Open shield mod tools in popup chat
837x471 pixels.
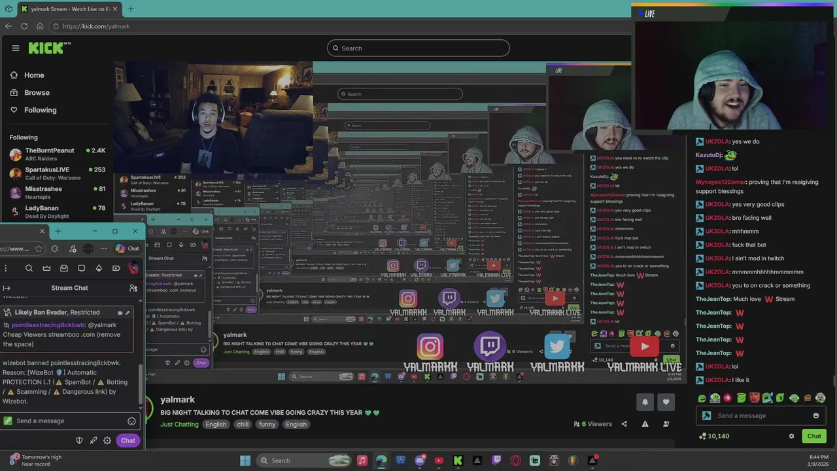click(79, 440)
